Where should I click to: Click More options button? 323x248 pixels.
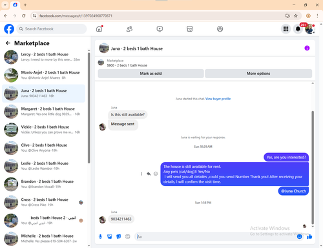pyautogui.click(x=258, y=74)
